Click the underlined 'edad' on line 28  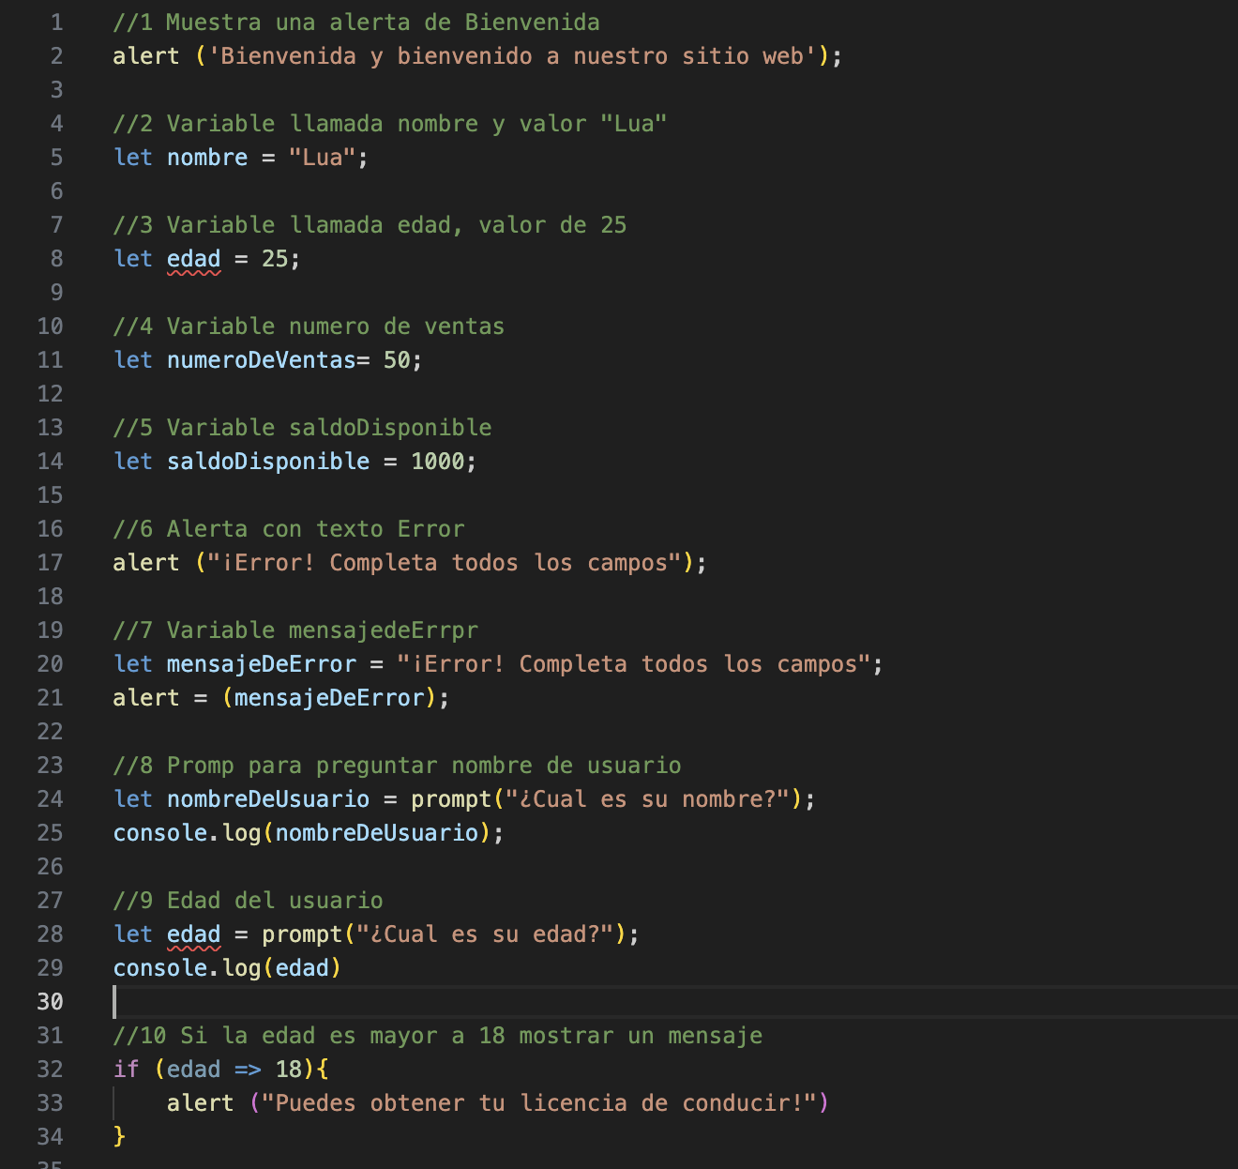(x=194, y=934)
